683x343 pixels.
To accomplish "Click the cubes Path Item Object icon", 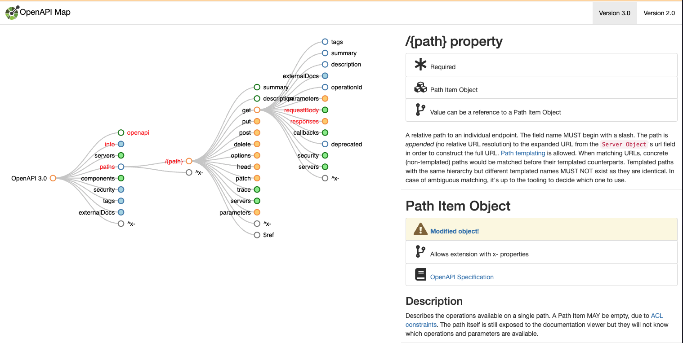I will pyautogui.click(x=420, y=88).
